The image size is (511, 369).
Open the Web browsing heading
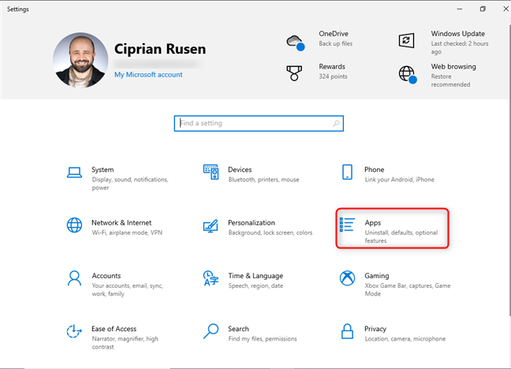[453, 66]
